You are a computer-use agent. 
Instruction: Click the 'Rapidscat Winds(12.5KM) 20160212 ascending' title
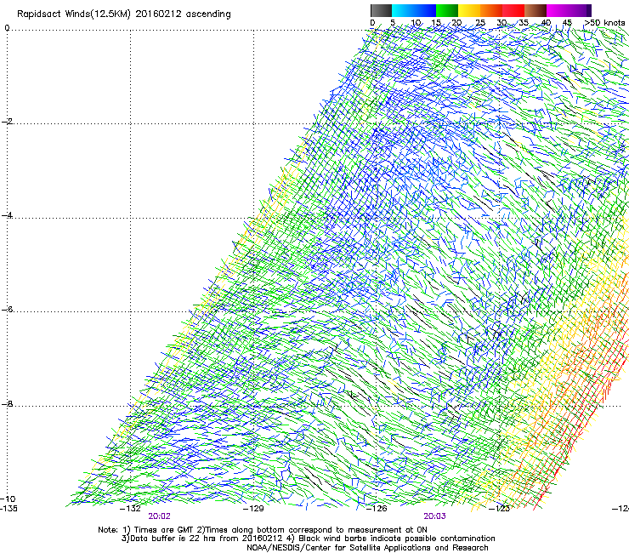[124, 14]
